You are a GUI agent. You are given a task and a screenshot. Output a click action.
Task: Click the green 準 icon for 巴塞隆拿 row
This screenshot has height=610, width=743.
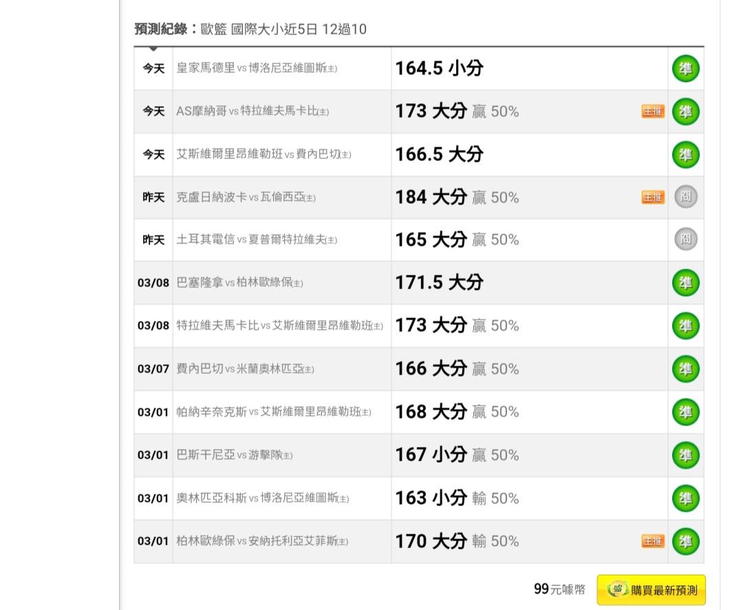pos(685,283)
